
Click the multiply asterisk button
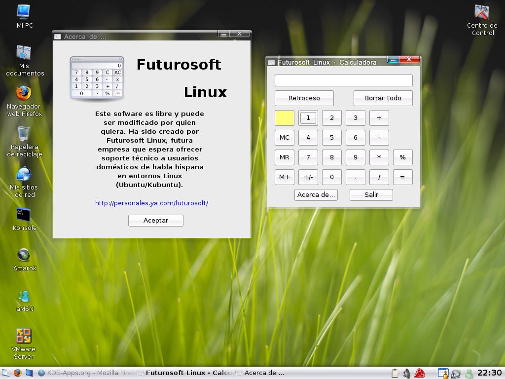(x=379, y=157)
